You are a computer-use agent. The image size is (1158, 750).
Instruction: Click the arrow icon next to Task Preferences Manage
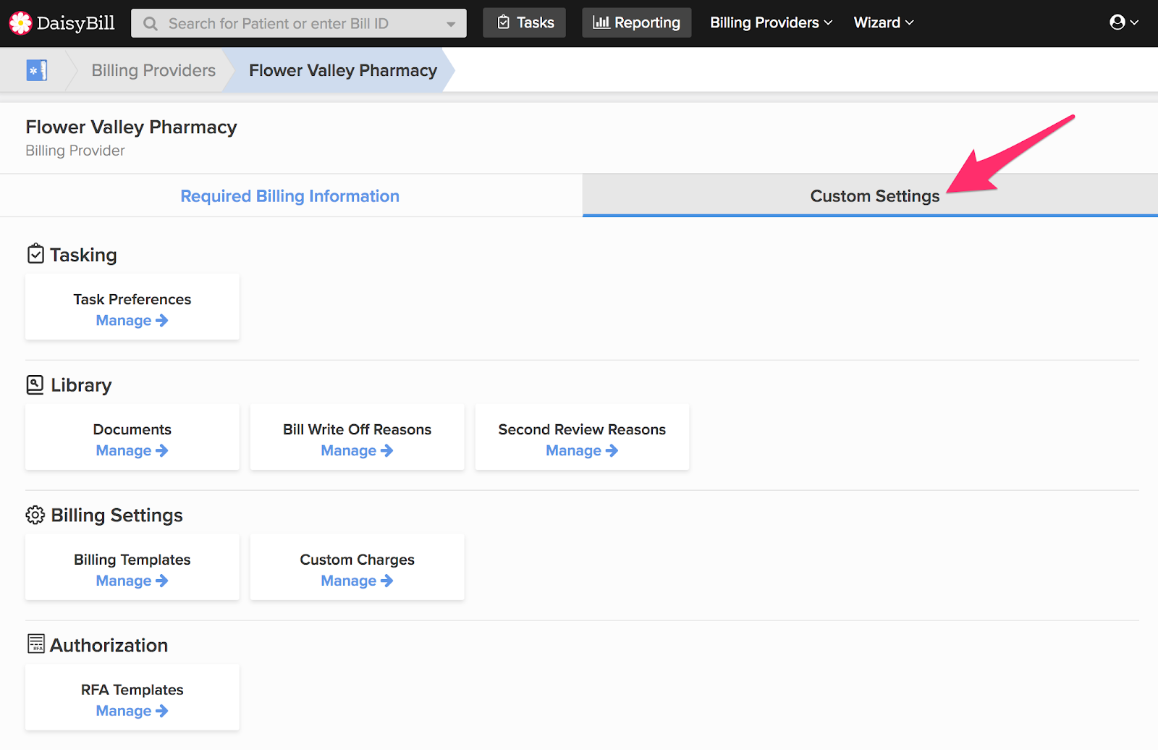point(162,320)
